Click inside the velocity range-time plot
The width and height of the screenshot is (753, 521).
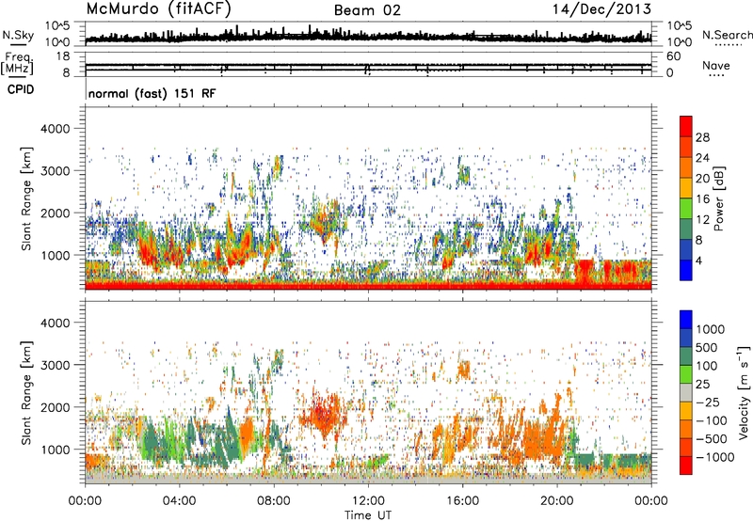click(368, 392)
